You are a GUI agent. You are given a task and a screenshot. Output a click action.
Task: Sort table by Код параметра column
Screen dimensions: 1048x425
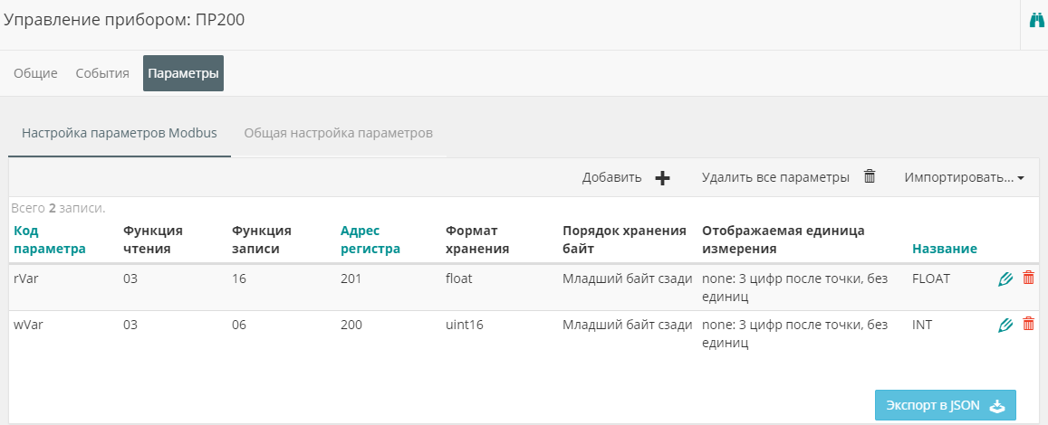point(50,240)
